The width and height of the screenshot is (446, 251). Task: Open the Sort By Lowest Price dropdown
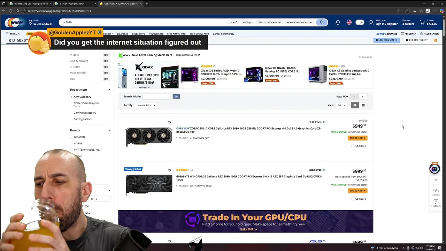tap(146, 105)
